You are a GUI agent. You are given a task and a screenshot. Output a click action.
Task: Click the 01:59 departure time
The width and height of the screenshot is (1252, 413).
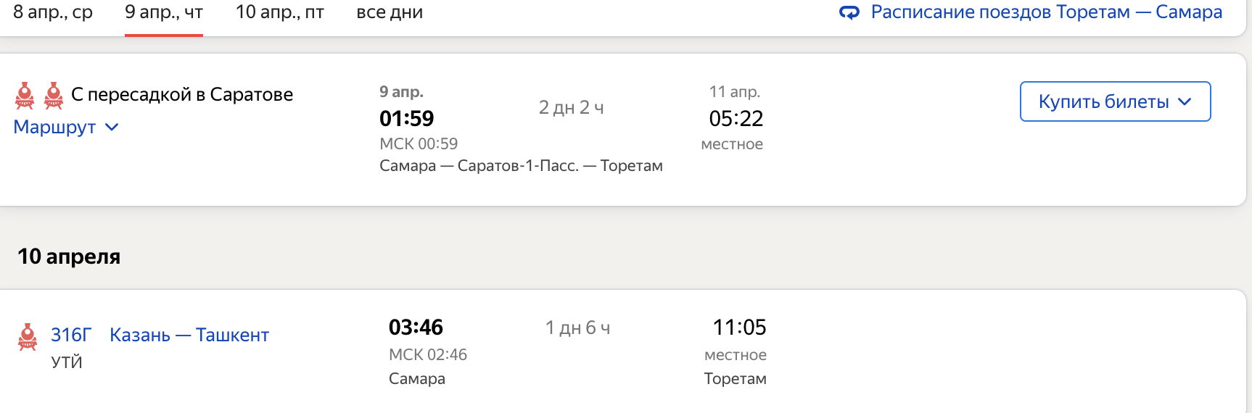pyautogui.click(x=406, y=118)
